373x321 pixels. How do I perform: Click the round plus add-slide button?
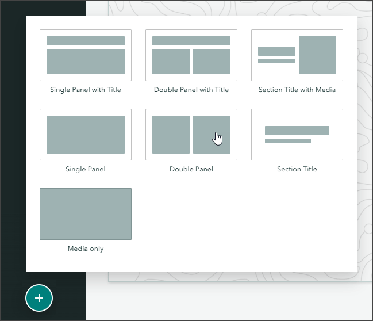(x=39, y=298)
